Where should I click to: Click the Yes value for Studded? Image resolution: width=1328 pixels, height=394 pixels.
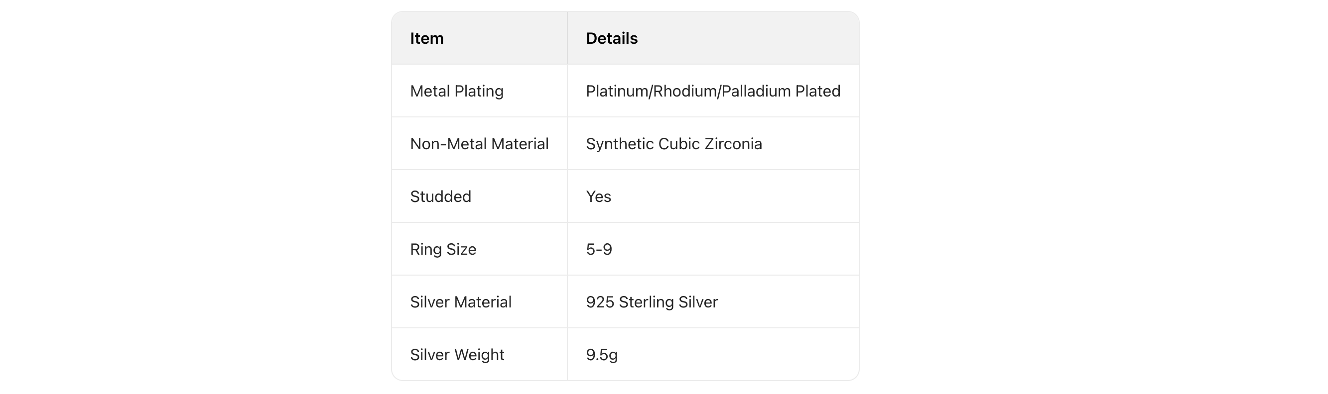point(598,197)
